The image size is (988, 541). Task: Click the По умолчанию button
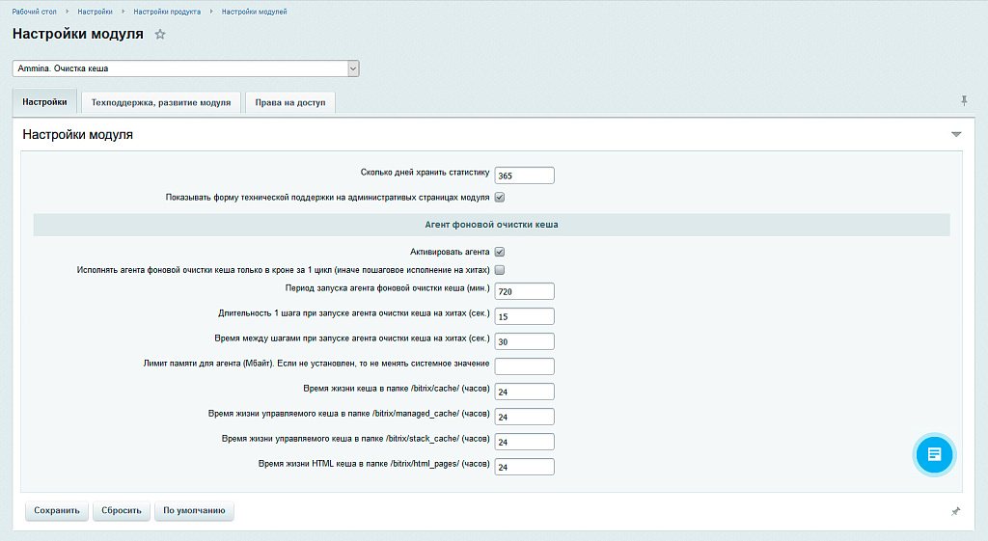click(194, 510)
